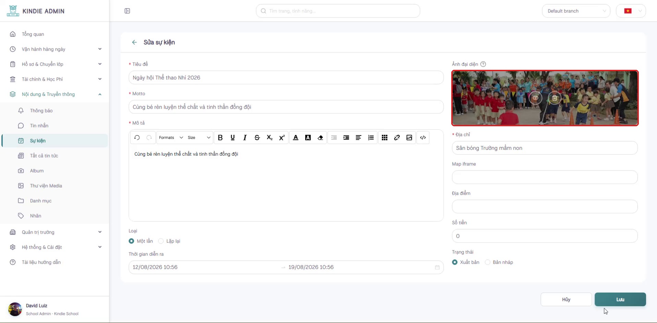Viewport: 657px width, 323px height.
Task: Open the language flag dropdown
Action: pos(631,11)
